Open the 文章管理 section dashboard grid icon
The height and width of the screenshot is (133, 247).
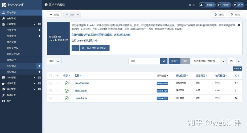tap(39, 24)
